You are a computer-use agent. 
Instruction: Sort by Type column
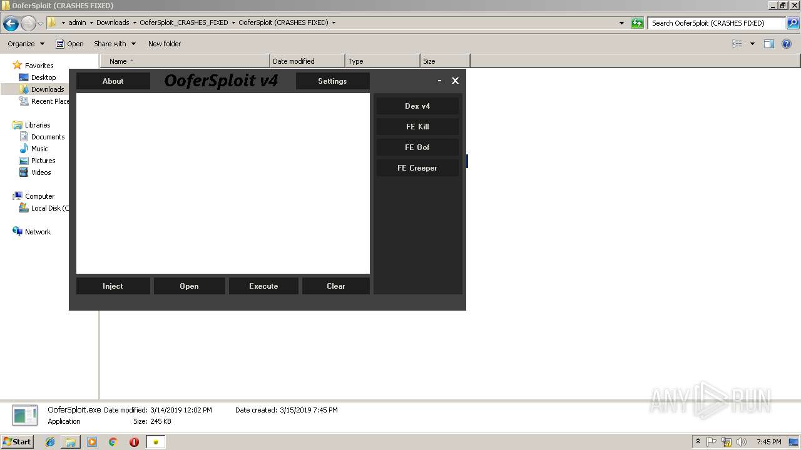click(382, 61)
